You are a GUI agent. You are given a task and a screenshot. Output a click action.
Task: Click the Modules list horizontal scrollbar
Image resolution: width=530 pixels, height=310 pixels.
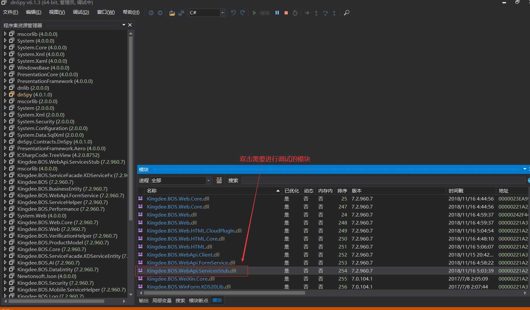pyautogui.click(x=225, y=293)
